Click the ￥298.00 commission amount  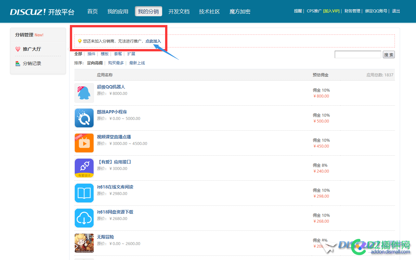(321, 196)
